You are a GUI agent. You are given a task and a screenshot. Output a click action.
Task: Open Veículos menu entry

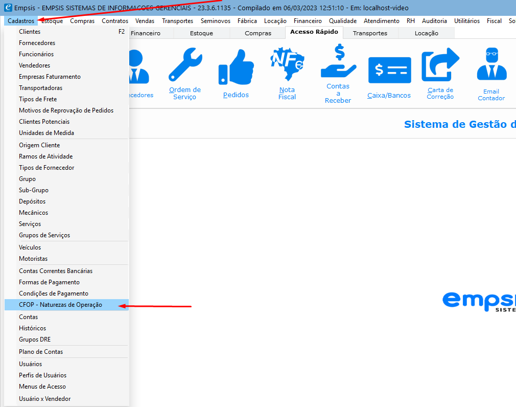pos(66,247)
